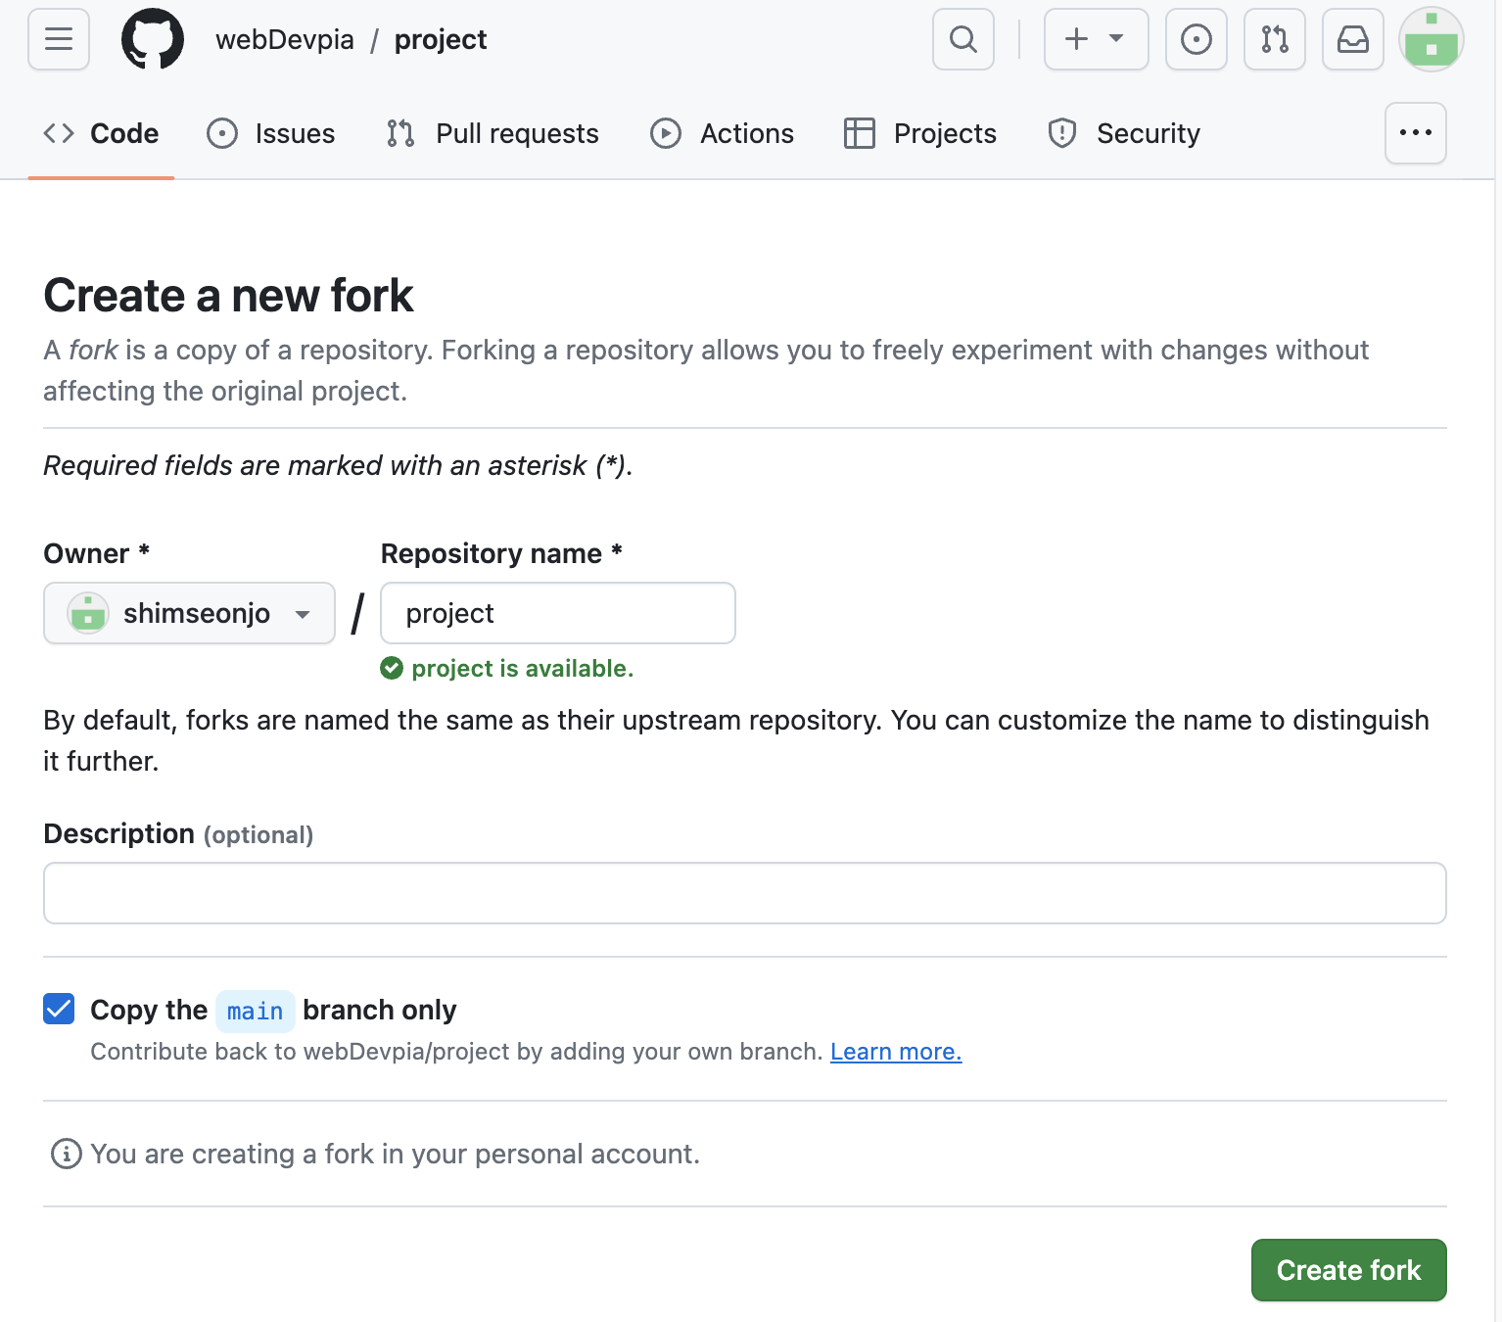Open the hamburger navigation menu
Image resolution: width=1502 pixels, height=1322 pixels.
pos(58,39)
